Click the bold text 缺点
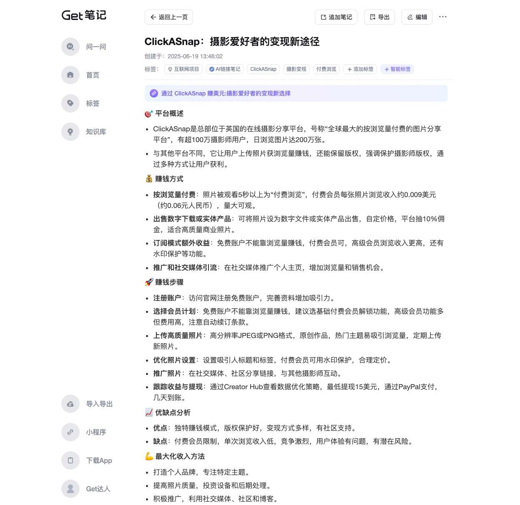 tap(160, 441)
